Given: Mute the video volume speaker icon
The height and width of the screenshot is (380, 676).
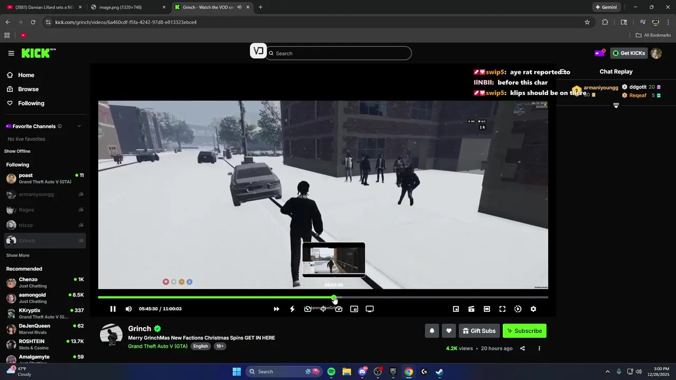Looking at the screenshot, I should [x=128, y=309].
